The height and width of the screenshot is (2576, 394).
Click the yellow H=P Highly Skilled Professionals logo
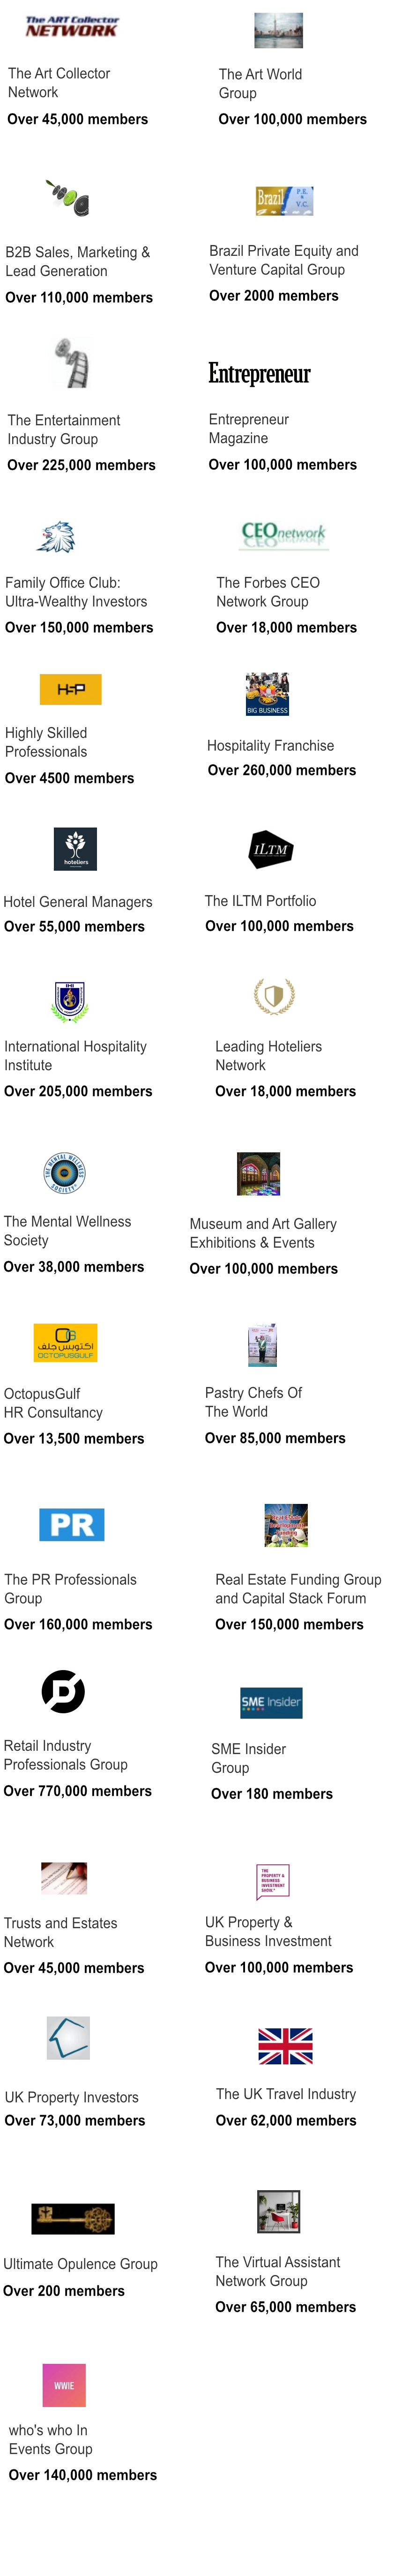[x=71, y=689]
